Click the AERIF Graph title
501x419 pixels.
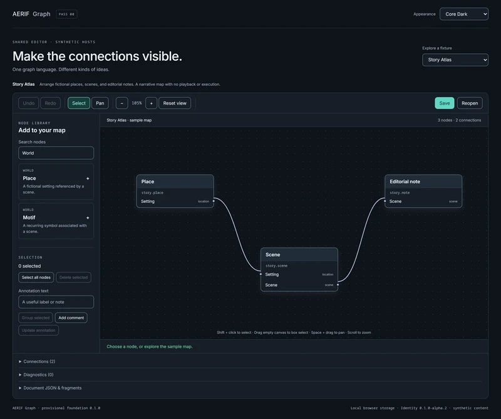click(x=31, y=14)
